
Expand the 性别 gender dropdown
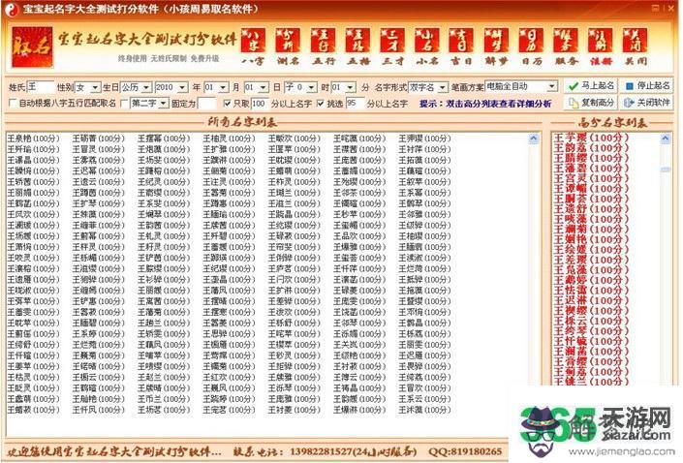tap(94, 86)
